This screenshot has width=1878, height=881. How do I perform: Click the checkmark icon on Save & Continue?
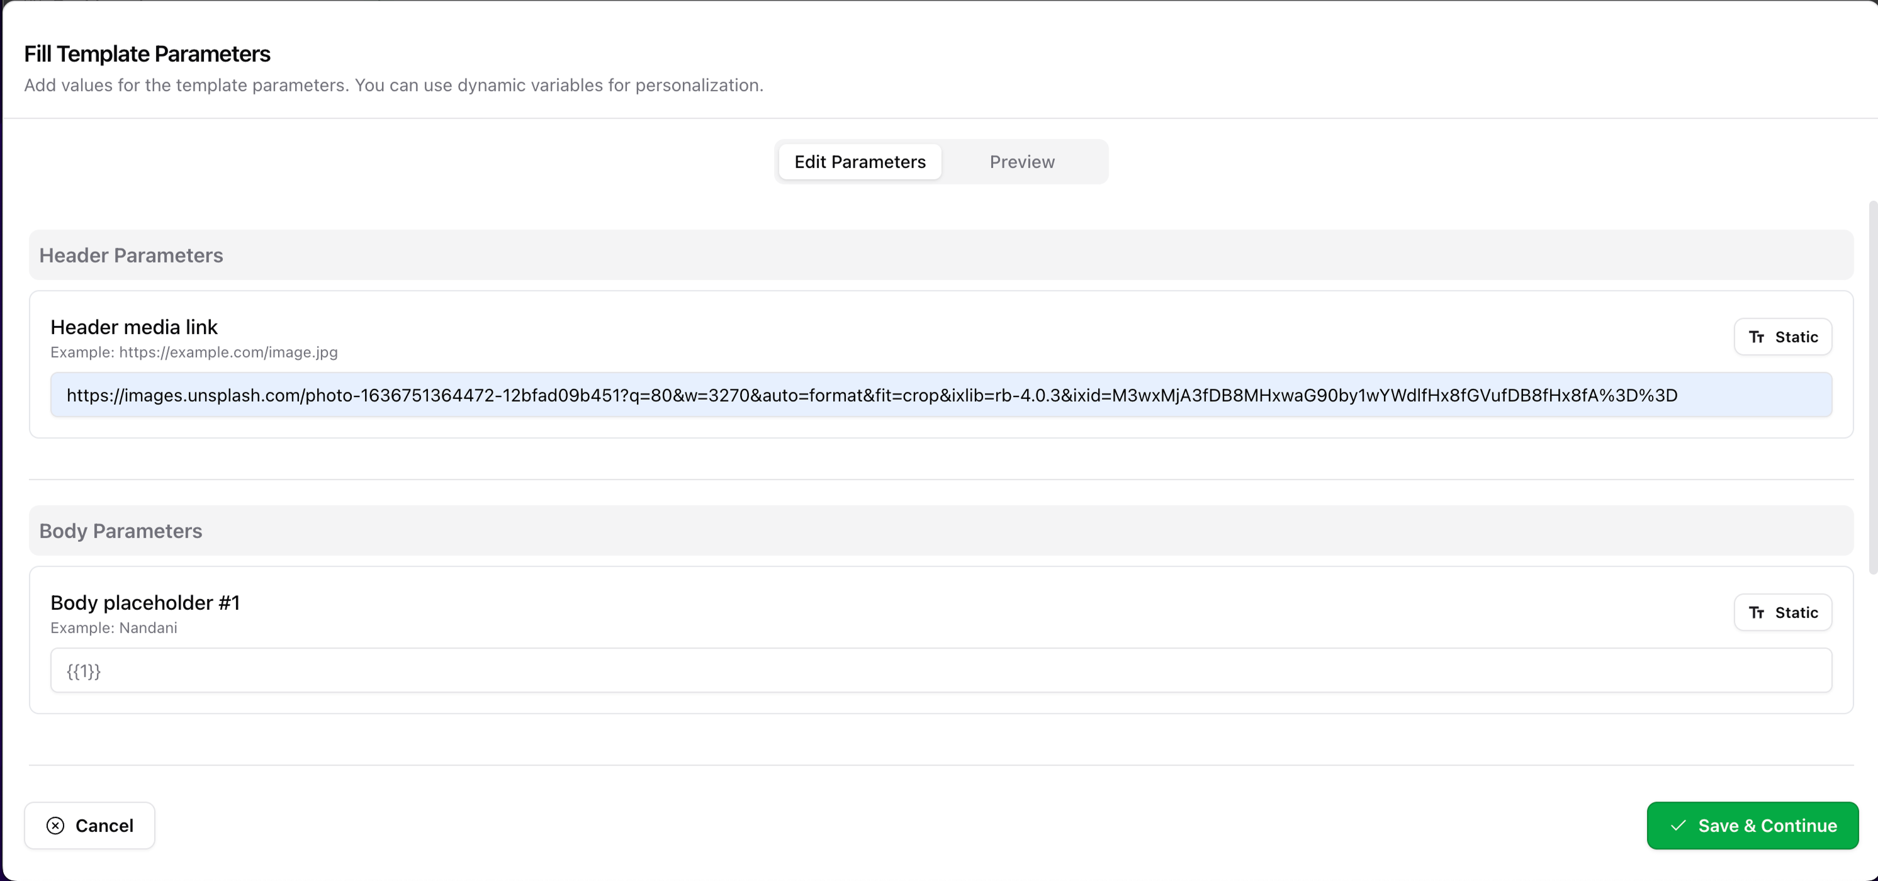[x=1678, y=826]
